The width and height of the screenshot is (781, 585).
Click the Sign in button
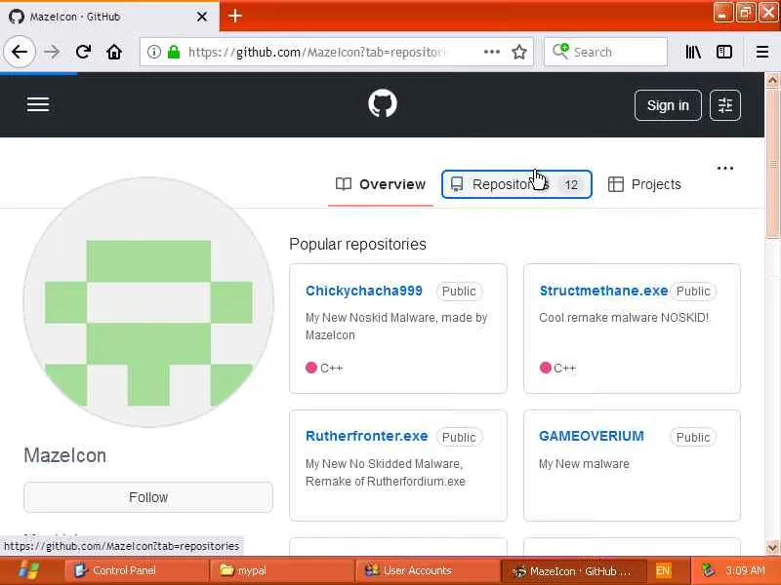[x=668, y=105]
